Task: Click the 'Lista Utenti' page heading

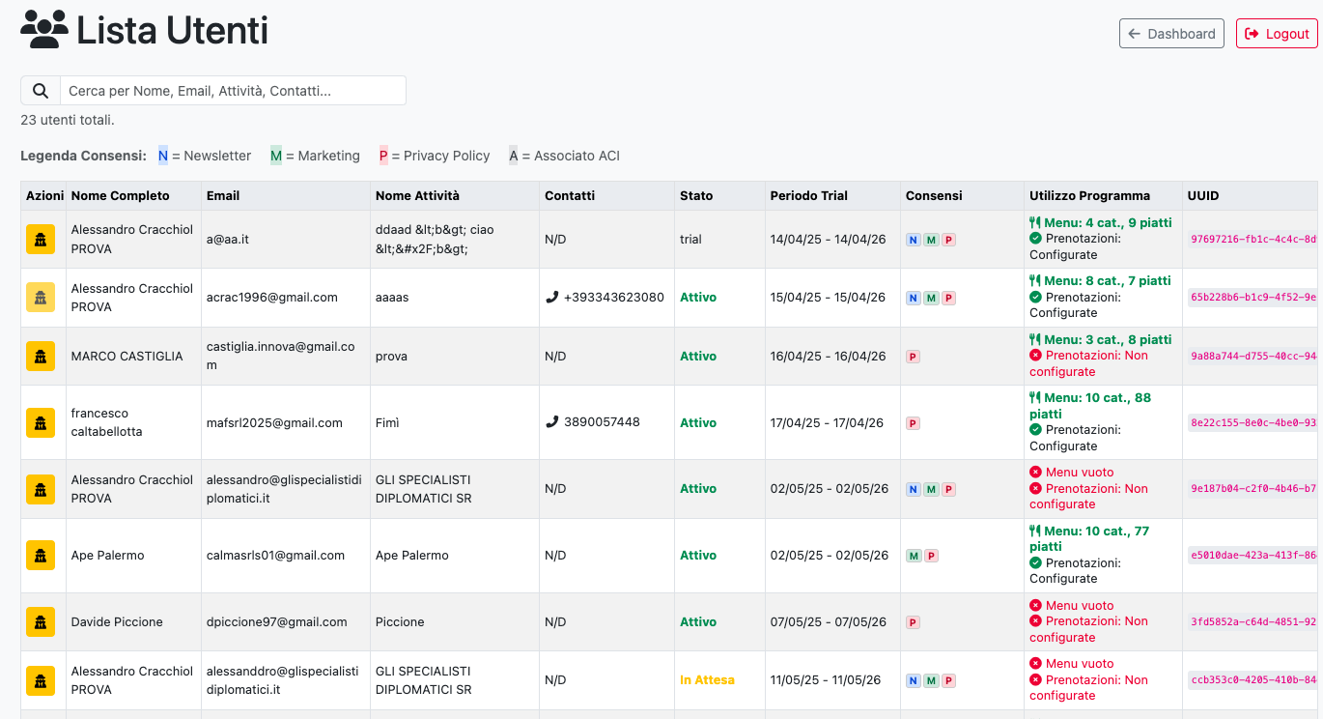Action: coord(172,30)
